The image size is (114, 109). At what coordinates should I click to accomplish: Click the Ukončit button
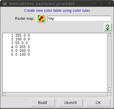click(x=71, y=103)
